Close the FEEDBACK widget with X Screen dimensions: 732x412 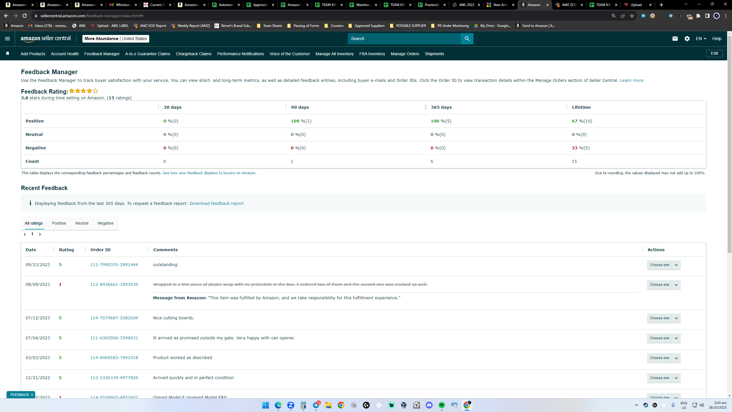click(32, 395)
